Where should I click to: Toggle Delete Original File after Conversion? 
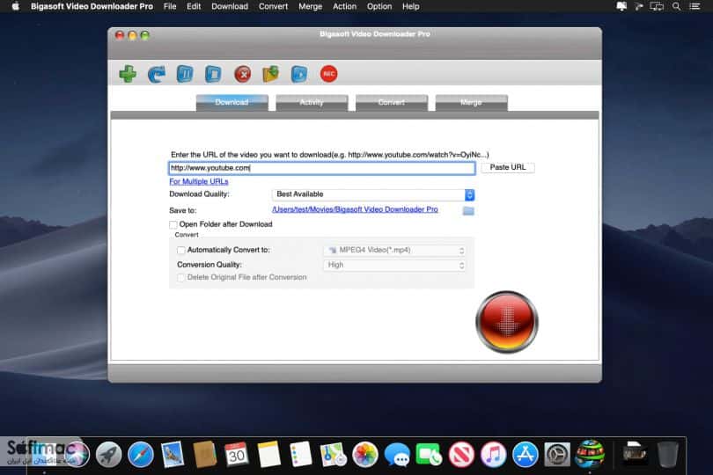(181, 277)
